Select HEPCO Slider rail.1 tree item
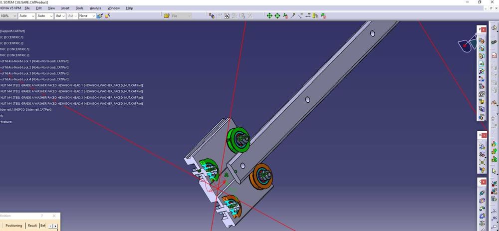Viewport: 499px width, 231px height. coord(25,109)
